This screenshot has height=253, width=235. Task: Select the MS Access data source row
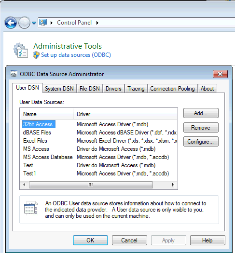[x=36, y=149]
